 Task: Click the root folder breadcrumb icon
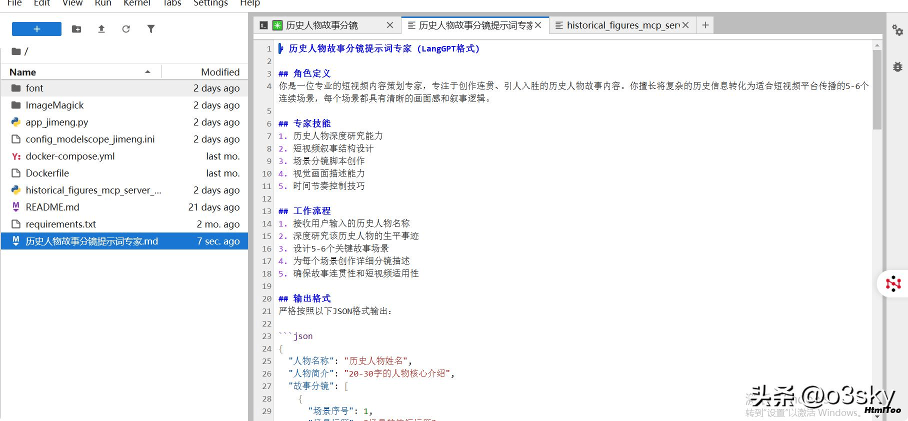[x=16, y=51]
